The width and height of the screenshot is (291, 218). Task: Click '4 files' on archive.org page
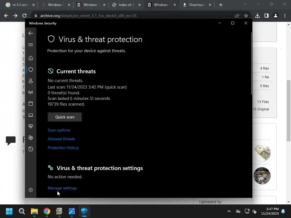265,68
